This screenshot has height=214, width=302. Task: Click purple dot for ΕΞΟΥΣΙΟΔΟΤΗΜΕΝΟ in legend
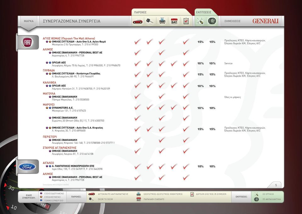41,193
